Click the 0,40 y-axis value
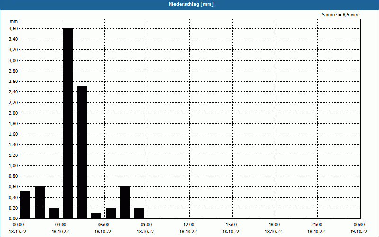The width and height of the screenshot is (379, 237). [13, 197]
